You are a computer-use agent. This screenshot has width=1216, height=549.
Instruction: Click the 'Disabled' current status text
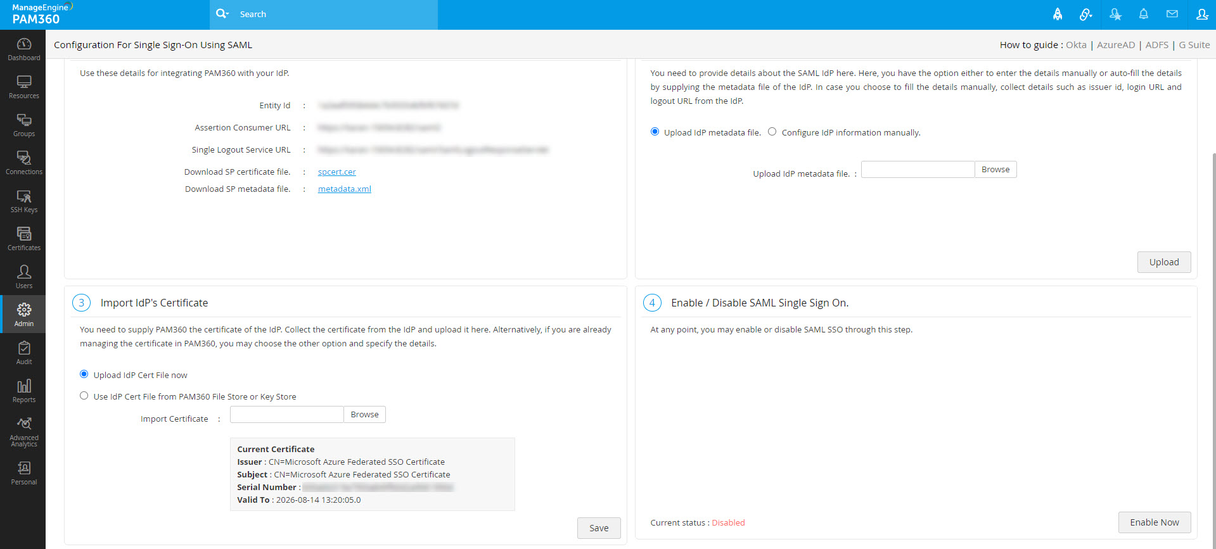728,522
